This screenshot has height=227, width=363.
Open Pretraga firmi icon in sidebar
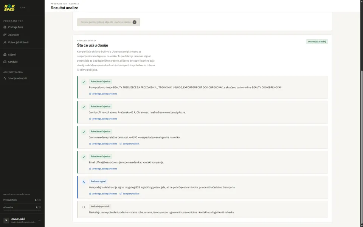pos(5,27)
